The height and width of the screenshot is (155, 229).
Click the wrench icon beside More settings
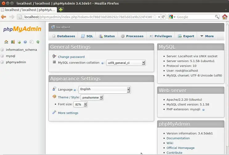54,112
